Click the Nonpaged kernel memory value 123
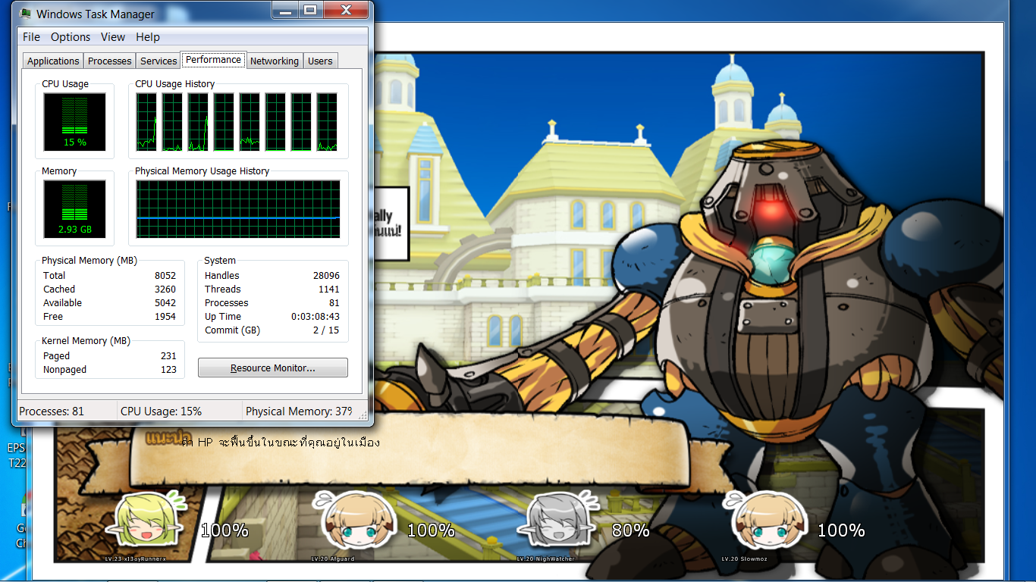Screen dimensions: 1036x582 168,370
